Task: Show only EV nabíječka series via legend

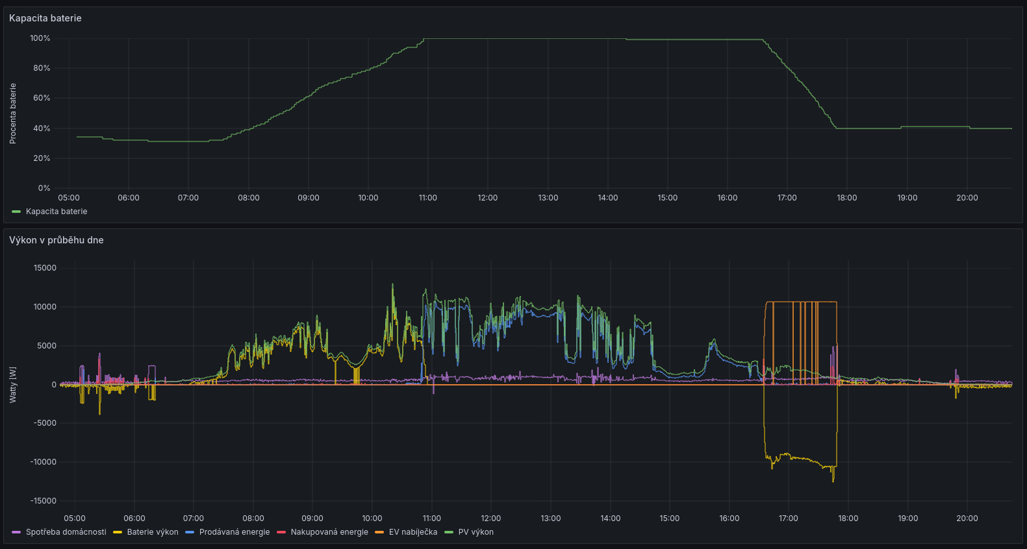Action: pyautogui.click(x=413, y=532)
